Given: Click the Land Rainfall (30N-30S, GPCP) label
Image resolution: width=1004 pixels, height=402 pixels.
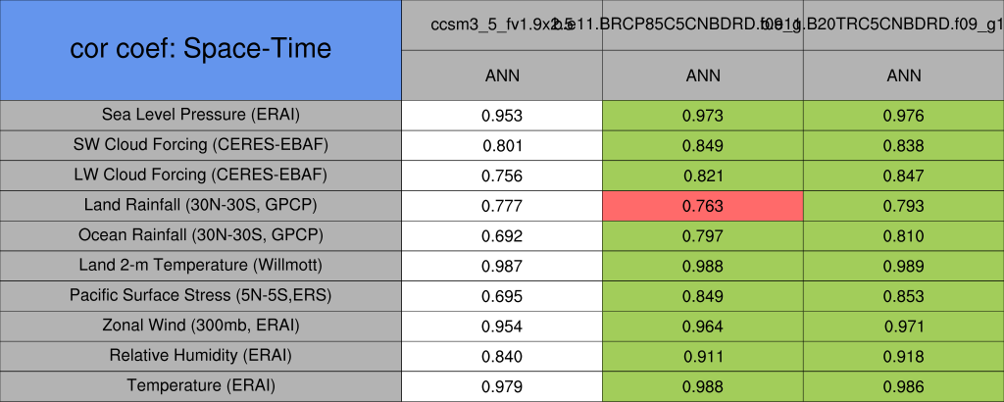Looking at the screenshot, I should coord(201,206).
